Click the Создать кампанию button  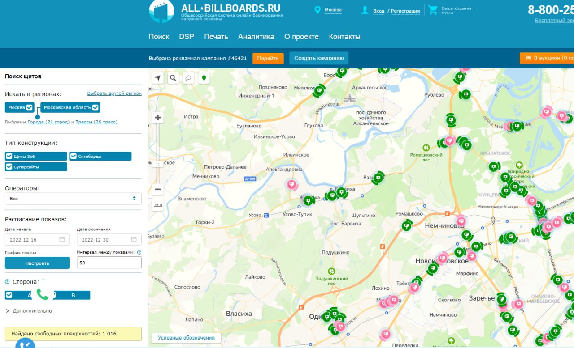pyautogui.click(x=319, y=58)
